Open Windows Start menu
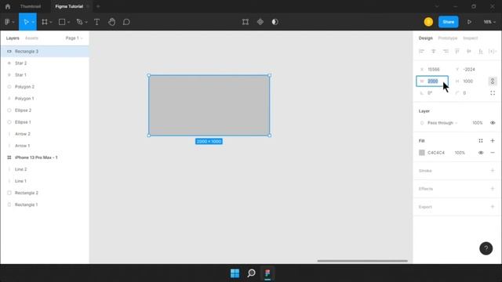Image resolution: width=502 pixels, height=282 pixels. pyautogui.click(x=235, y=273)
